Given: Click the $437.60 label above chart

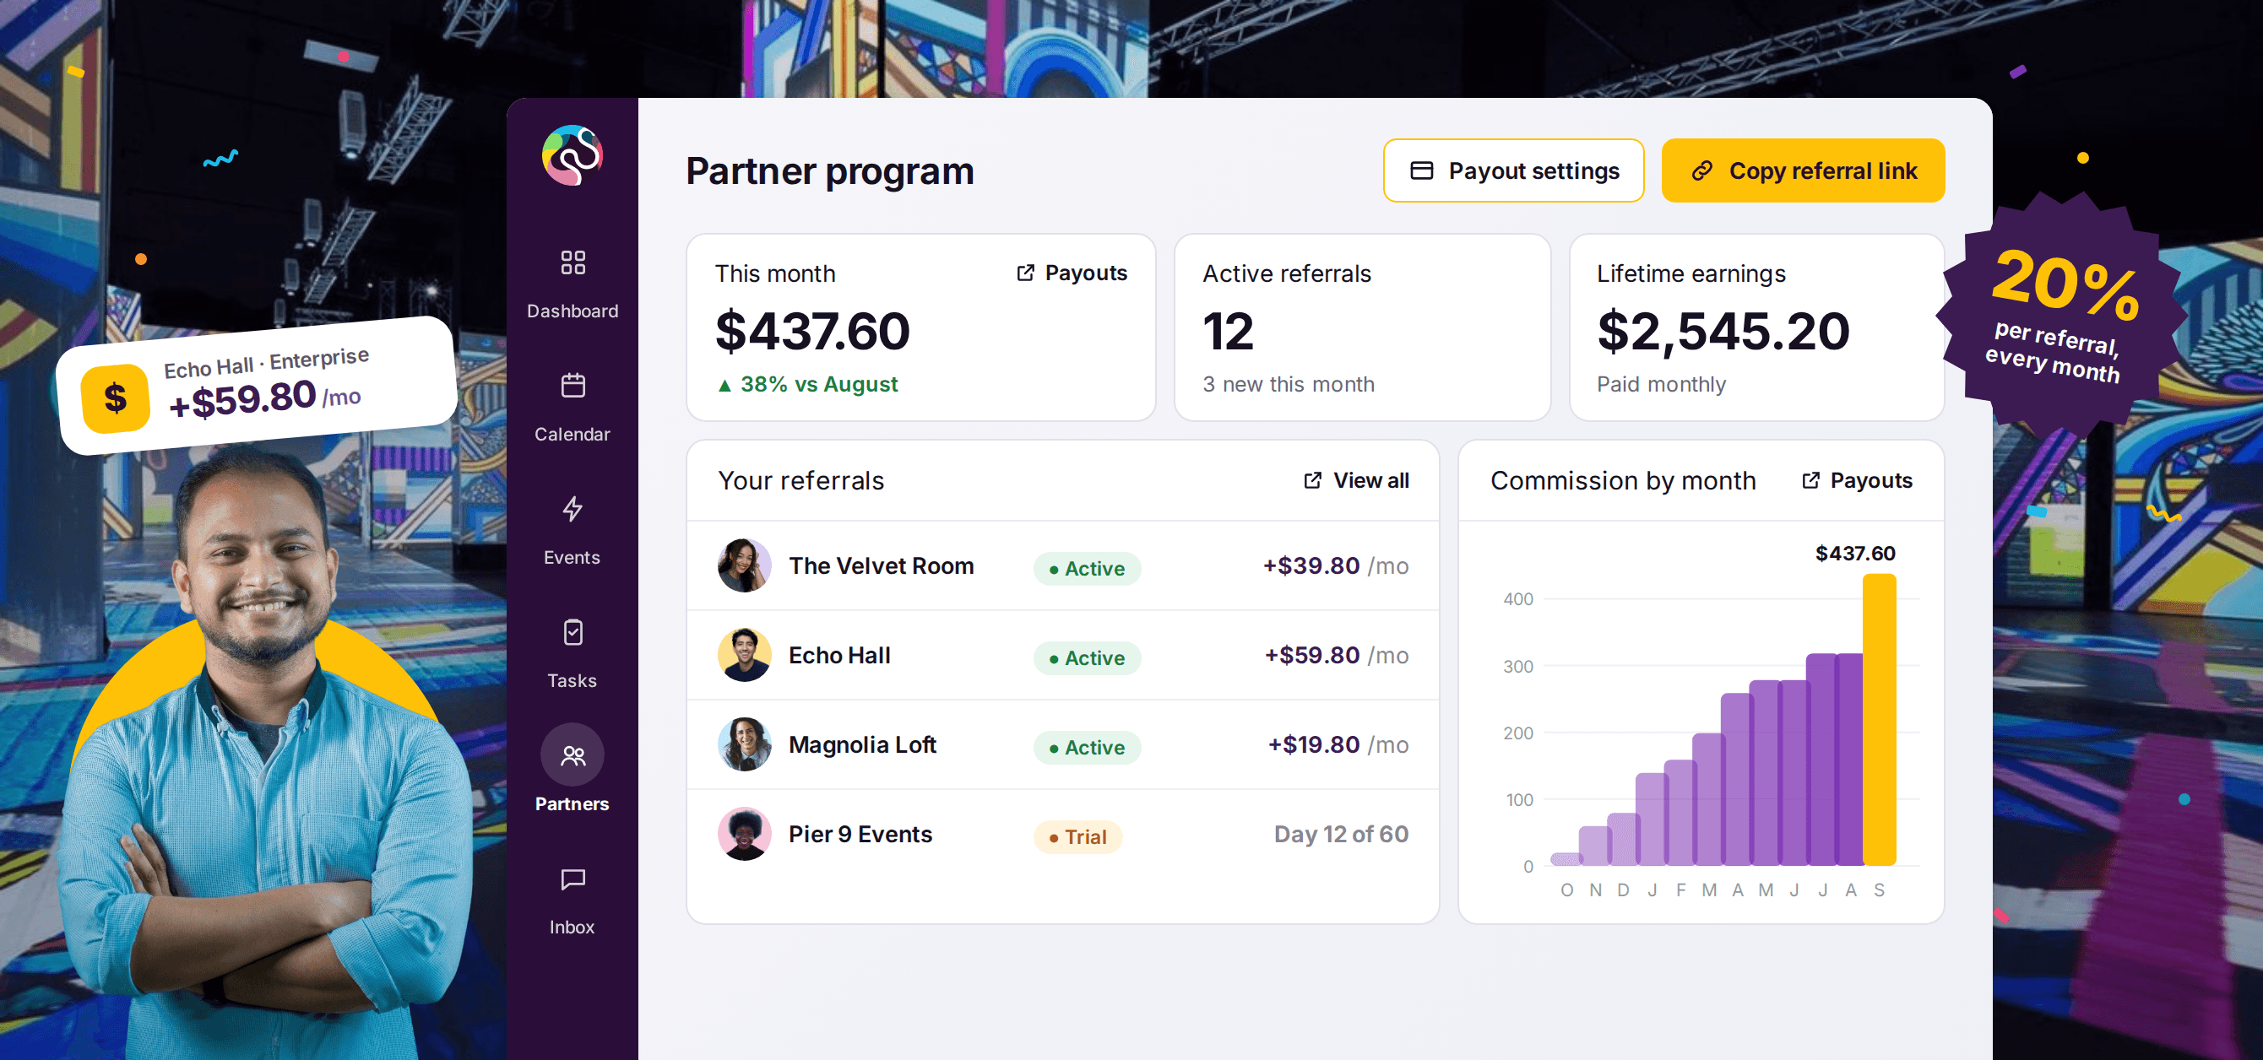Looking at the screenshot, I should 1854,554.
